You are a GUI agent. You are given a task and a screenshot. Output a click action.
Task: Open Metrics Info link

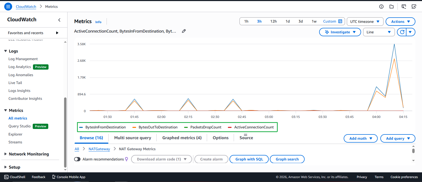(x=98, y=22)
